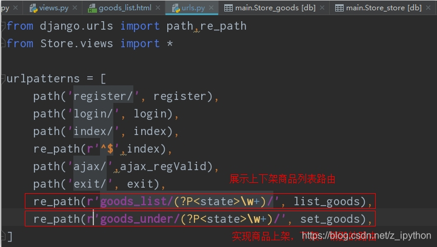Image resolution: width=437 pixels, height=247 pixels.
Task: Click Python file icon on urls.py tab
Action: point(176,8)
